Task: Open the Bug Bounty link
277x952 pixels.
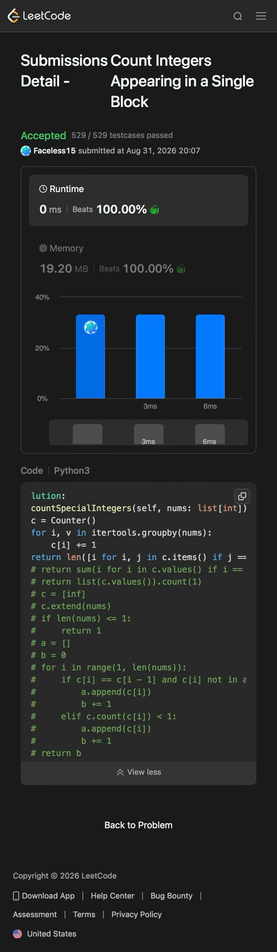Action: [171, 896]
